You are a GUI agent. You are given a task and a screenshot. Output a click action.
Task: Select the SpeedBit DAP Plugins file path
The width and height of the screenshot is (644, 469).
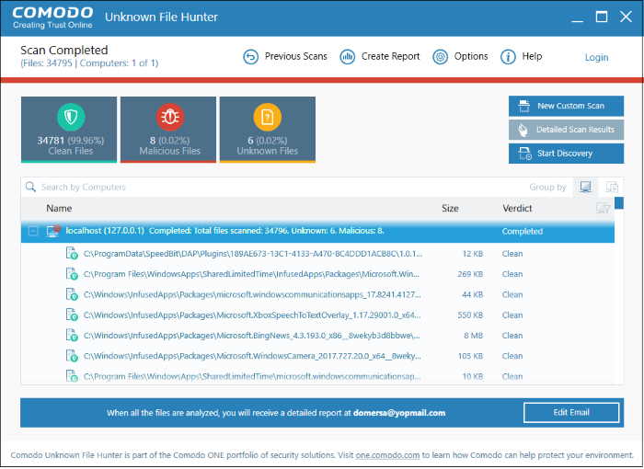tap(253, 254)
